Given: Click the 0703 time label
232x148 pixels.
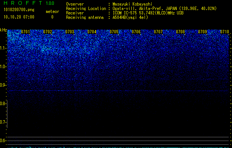Looking at the screenshot, I should click(70, 32).
